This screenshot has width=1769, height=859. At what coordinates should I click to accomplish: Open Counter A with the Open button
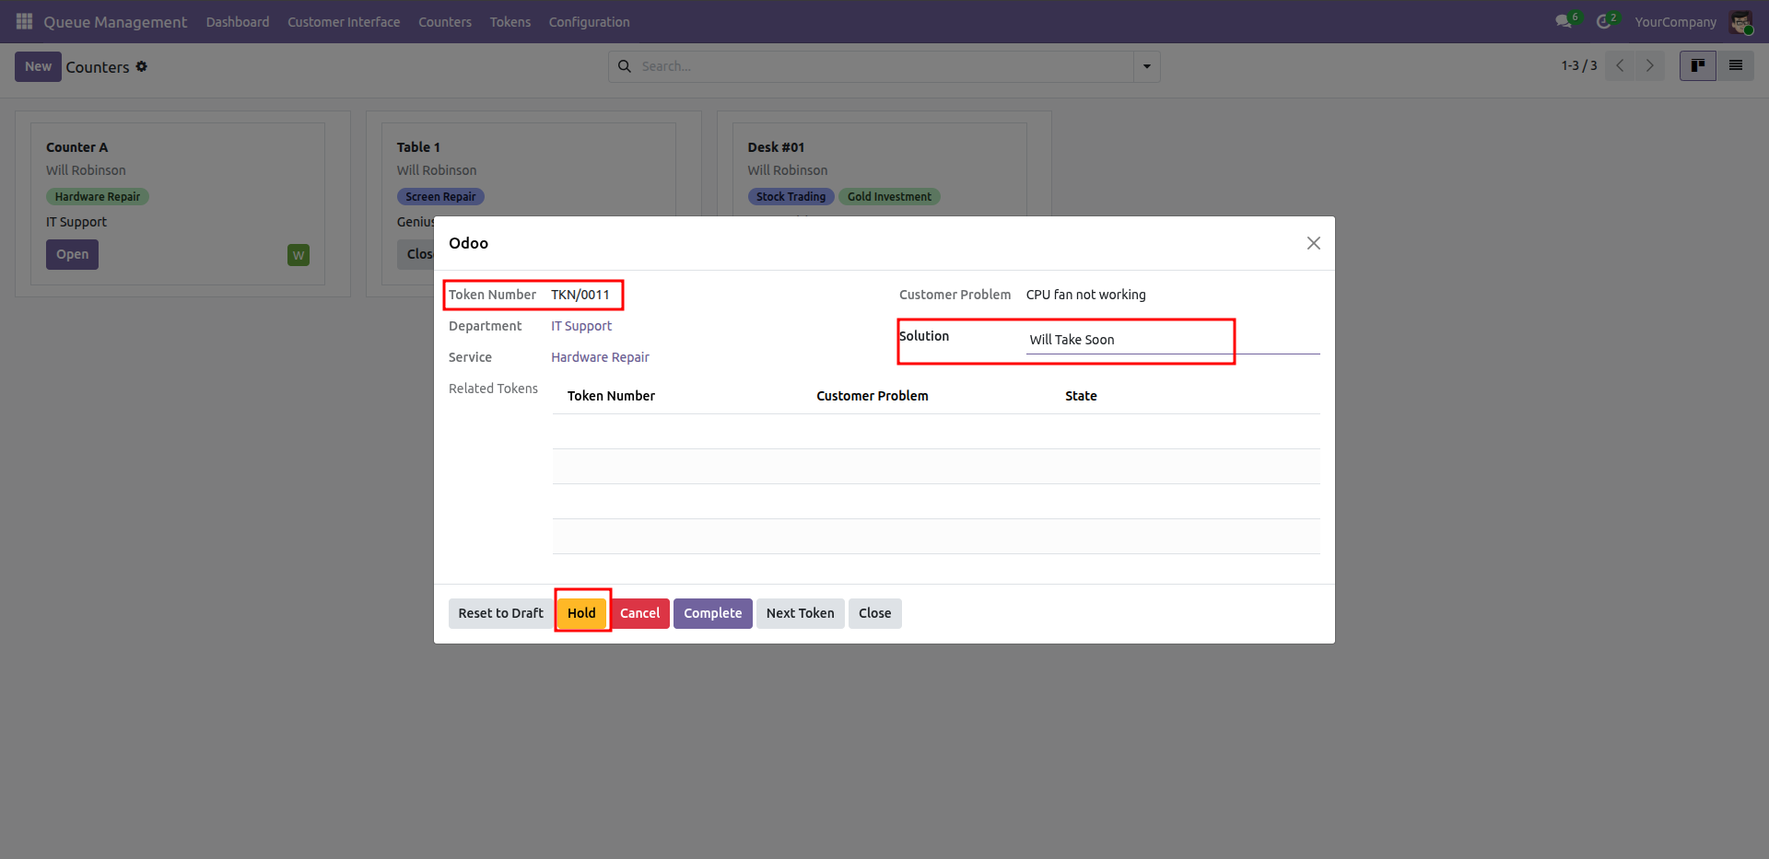point(72,254)
